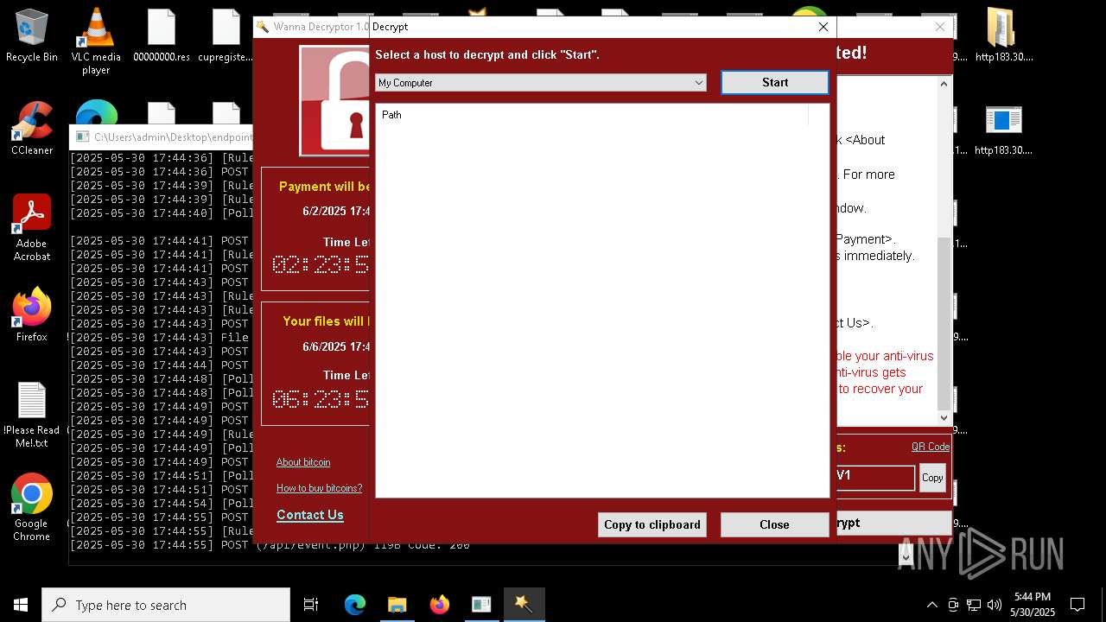1106x622 pixels.
Task: Open network status tray icon
Action: point(974,605)
